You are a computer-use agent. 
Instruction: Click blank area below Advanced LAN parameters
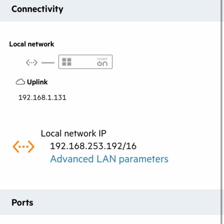(110, 177)
